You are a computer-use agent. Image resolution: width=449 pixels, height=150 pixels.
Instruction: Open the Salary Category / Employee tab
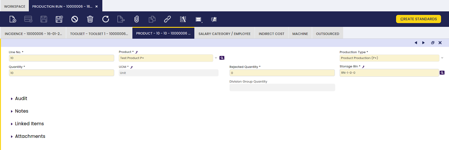[x=224, y=34]
